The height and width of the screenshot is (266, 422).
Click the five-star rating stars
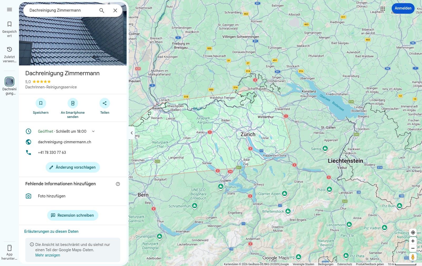pyautogui.click(x=42, y=82)
